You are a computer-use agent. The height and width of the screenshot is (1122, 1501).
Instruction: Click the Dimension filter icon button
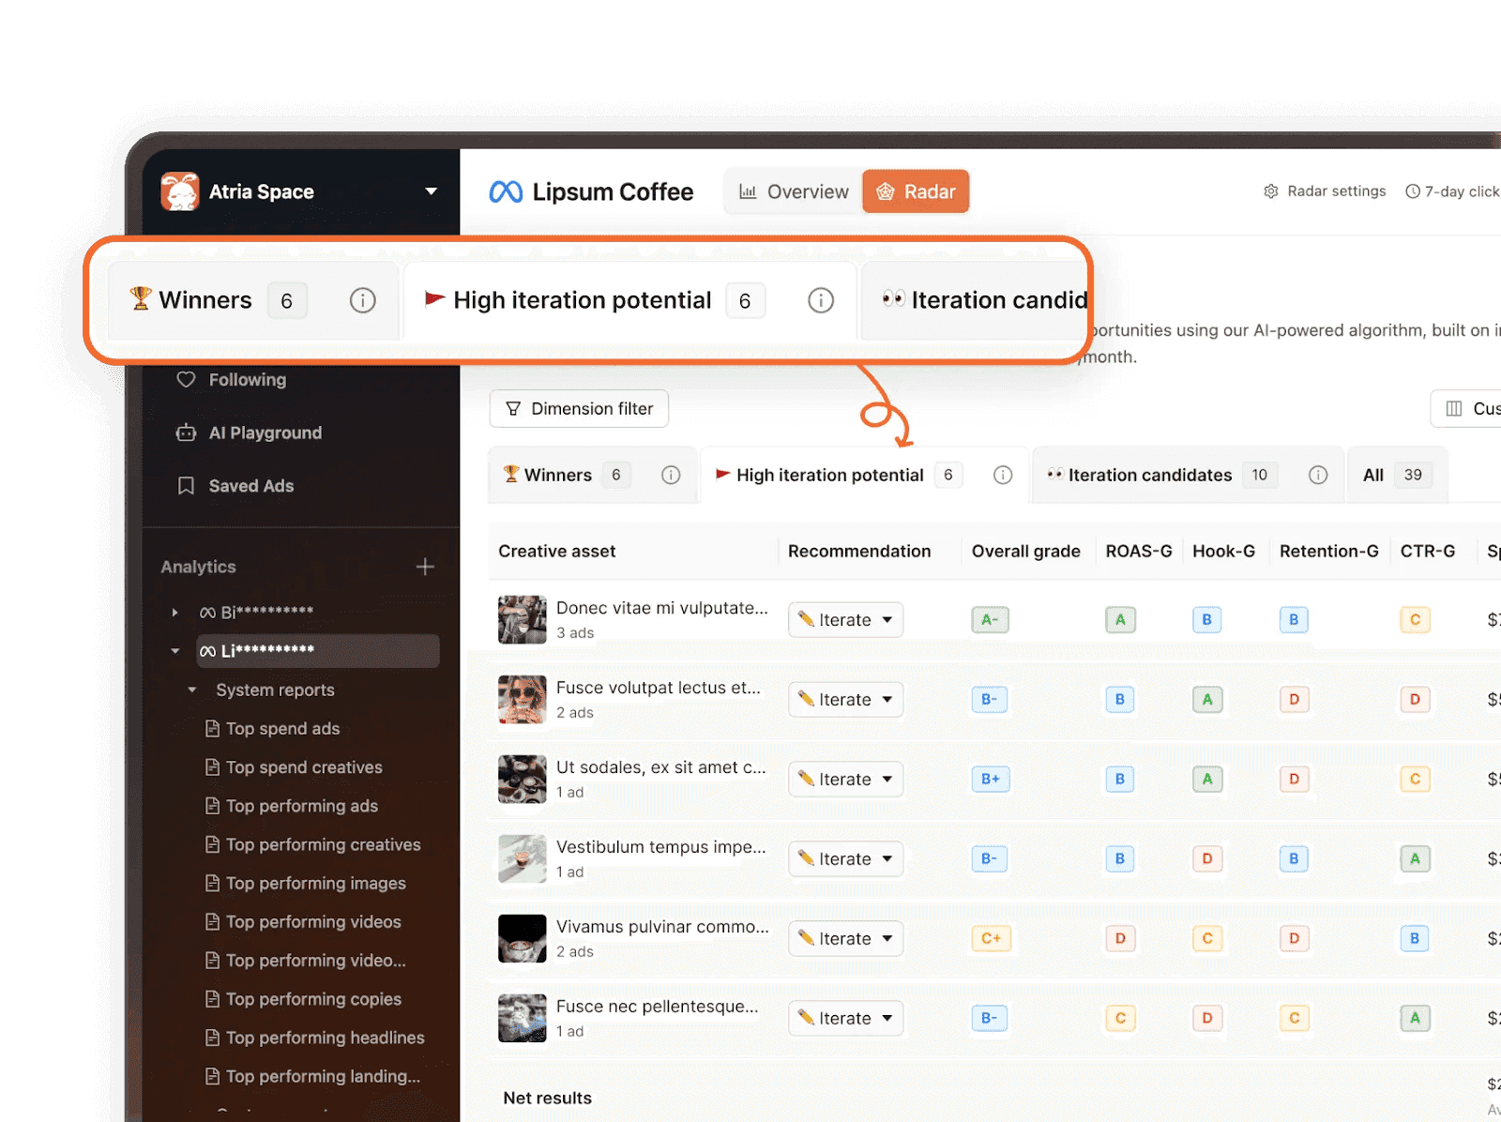point(513,409)
